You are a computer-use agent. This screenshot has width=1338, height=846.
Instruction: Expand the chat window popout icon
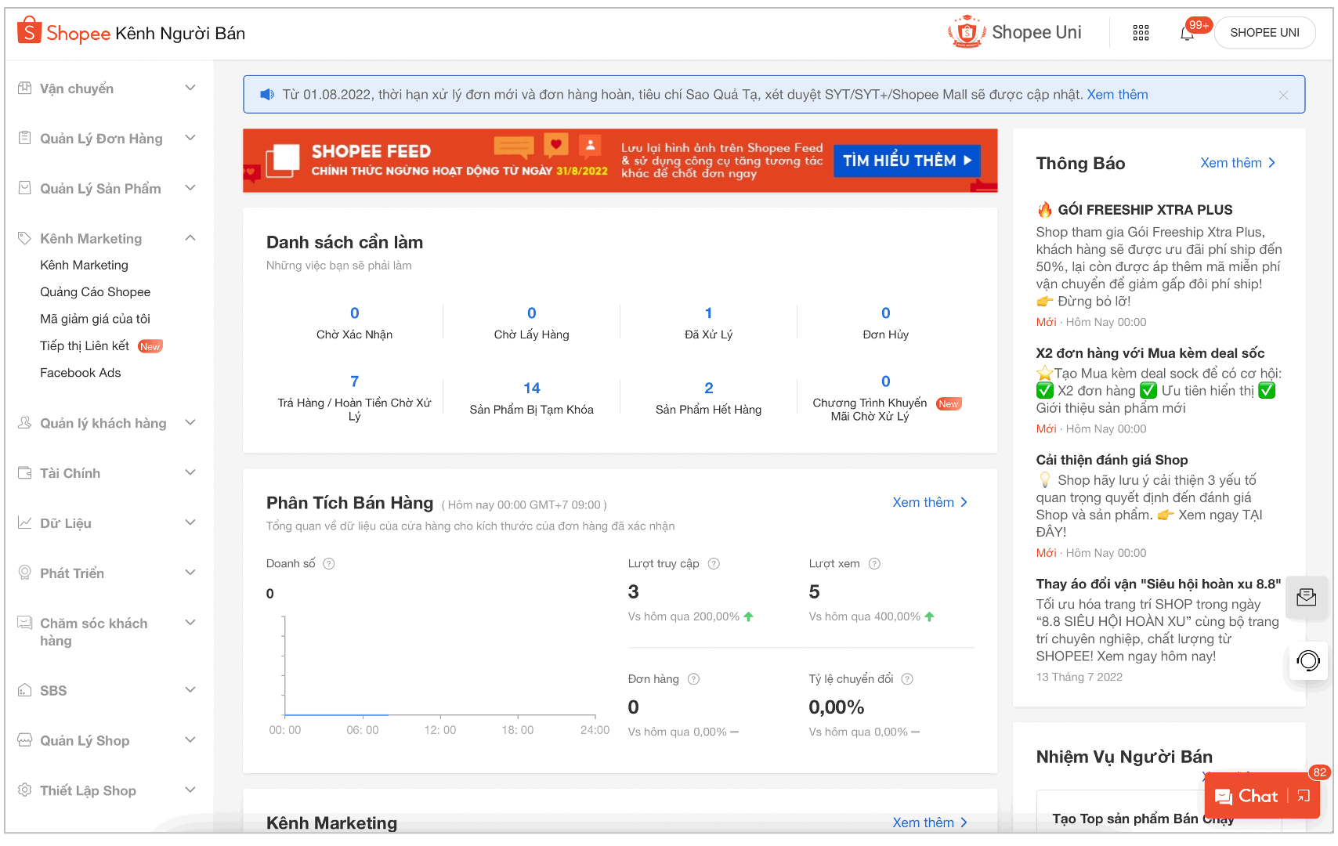[x=1304, y=796]
